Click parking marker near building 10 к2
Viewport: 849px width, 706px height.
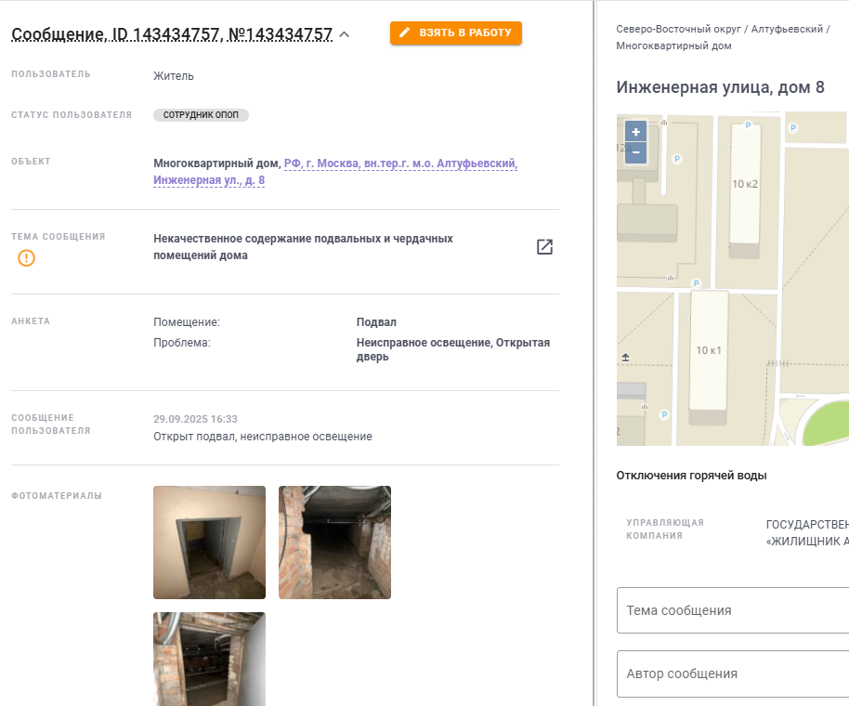(748, 125)
